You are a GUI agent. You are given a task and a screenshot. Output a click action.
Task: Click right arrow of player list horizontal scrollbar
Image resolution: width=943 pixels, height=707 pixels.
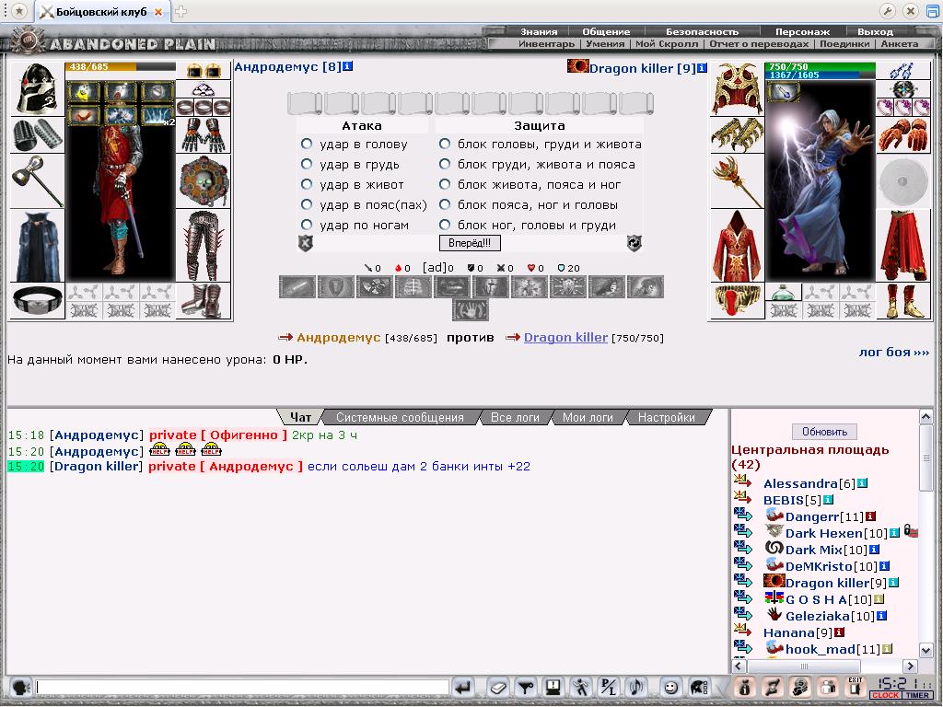coord(911,666)
